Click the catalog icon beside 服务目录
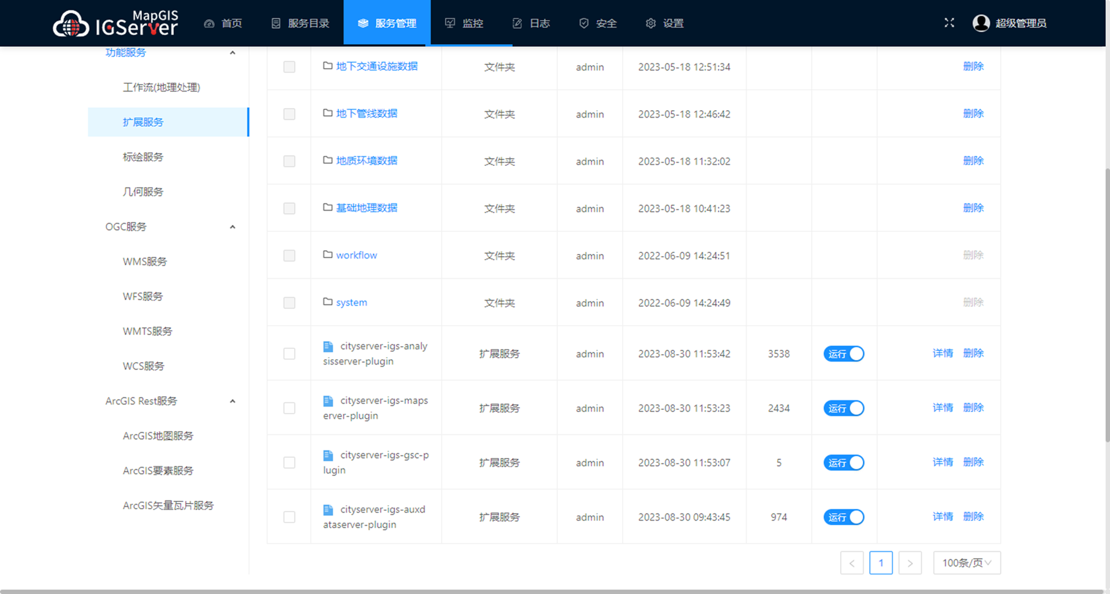Screen dimensions: 1110x594 [276, 23]
